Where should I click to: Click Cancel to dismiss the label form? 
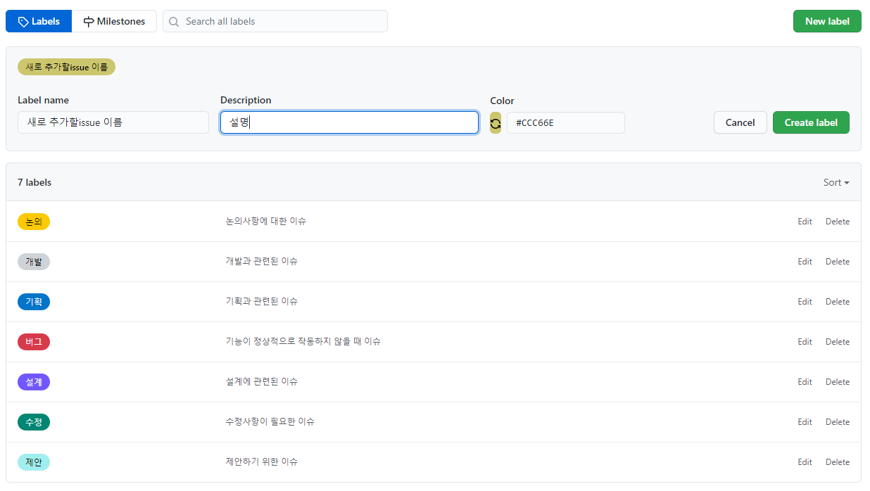[x=740, y=122]
